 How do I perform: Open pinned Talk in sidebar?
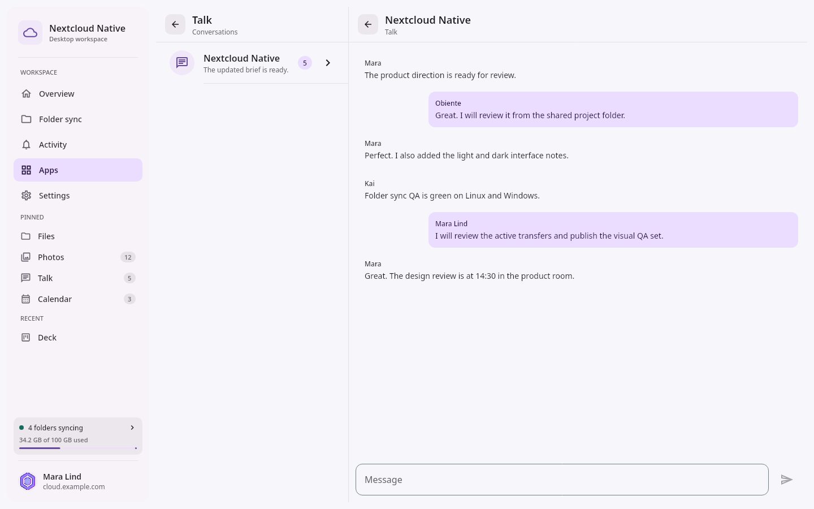[78, 278]
